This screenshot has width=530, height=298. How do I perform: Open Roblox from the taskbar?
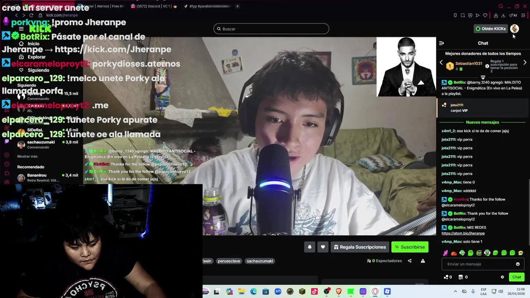[x=387, y=291]
